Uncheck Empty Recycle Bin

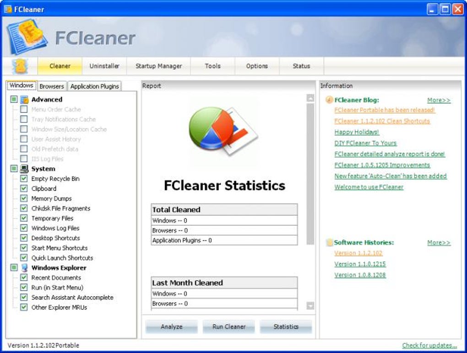(x=24, y=179)
